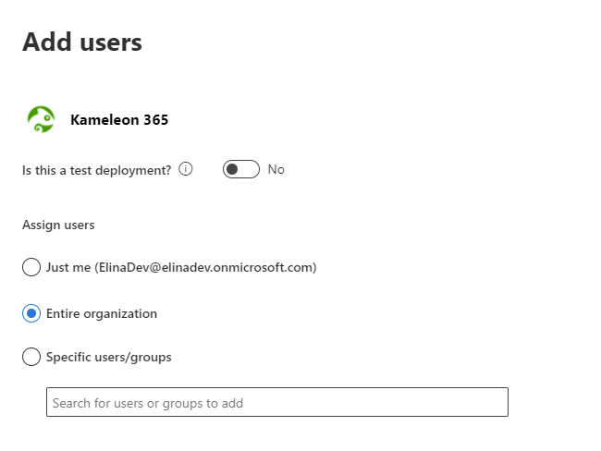
Task: Click the "Just me" option label text
Action: (68, 268)
